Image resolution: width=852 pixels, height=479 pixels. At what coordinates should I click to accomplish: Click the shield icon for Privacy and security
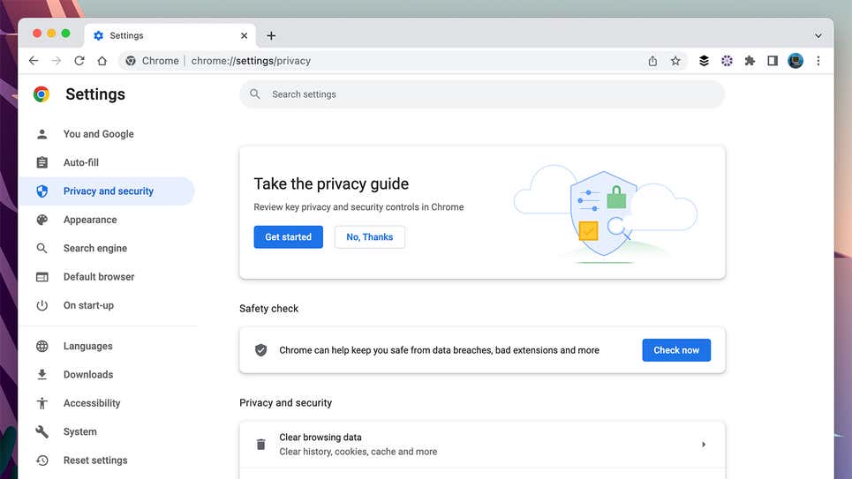coord(41,191)
